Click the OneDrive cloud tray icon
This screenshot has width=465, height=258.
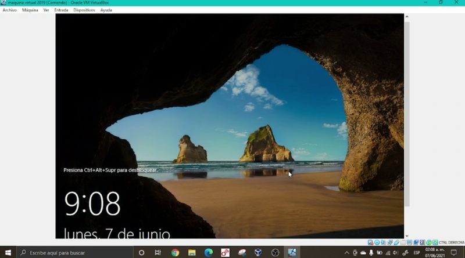[363, 253]
